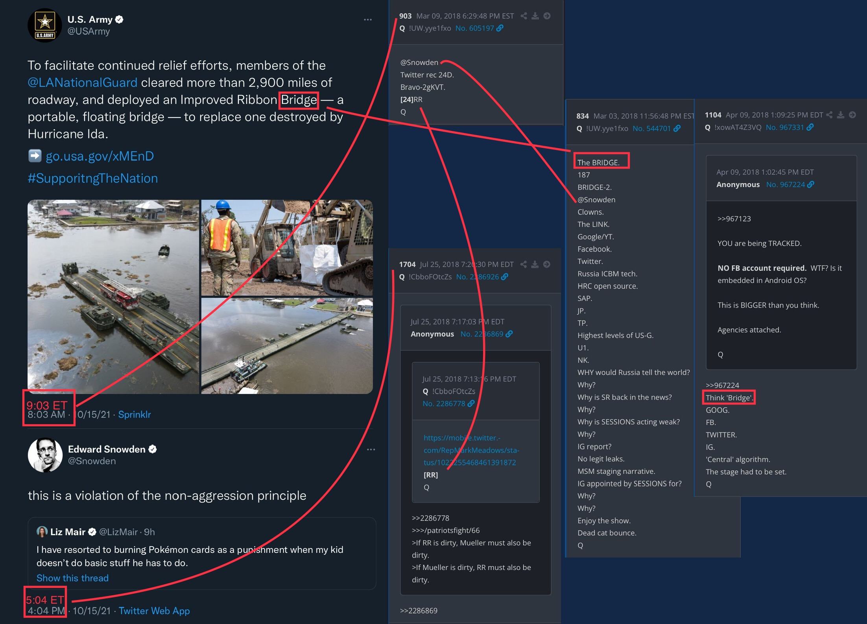Click the #SupporitngTheNation hashtag

pyautogui.click(x=93, y=179)
